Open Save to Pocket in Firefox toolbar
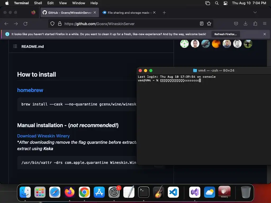This screenshot has height=203, width=271. (x=236, y=24)
